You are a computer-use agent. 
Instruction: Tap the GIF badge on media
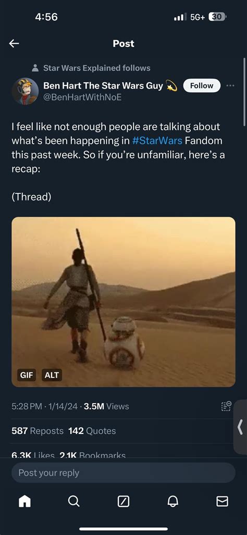[x=27, y=375]
